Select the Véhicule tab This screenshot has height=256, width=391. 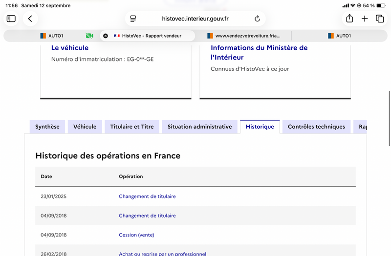85,127
